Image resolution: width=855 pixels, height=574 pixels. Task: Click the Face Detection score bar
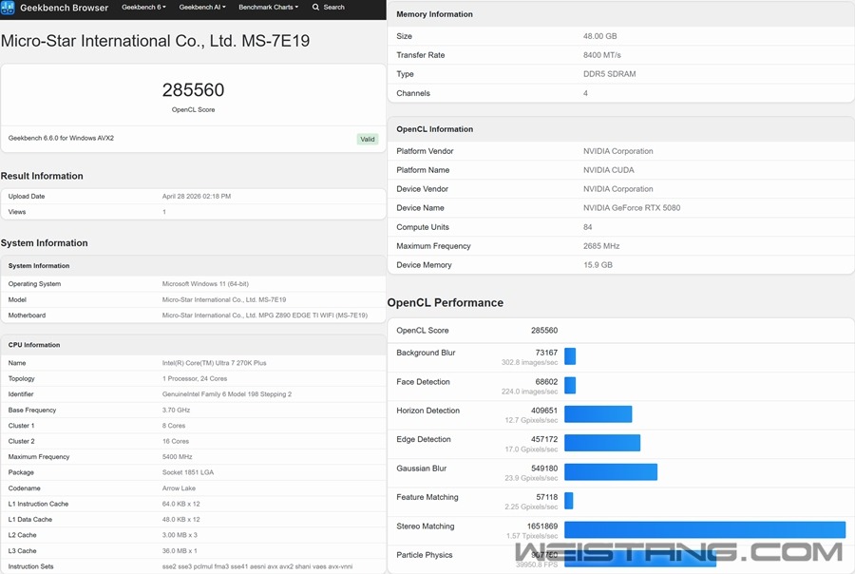(570, 385)
